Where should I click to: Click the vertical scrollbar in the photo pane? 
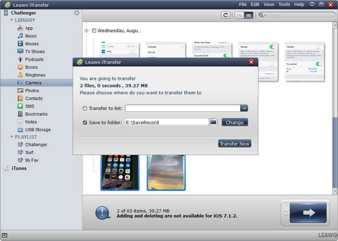[335, 104]
